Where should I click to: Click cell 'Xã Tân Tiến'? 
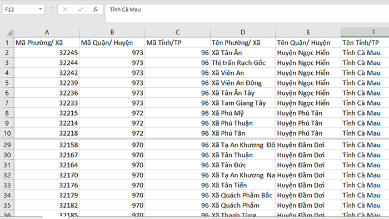(243, 185)
